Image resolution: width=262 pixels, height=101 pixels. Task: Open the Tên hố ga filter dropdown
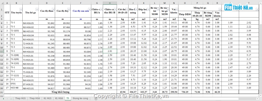click(37, 9)
